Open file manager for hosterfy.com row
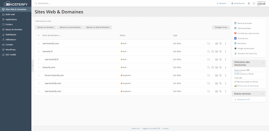The image size is (269, 131). (x=208, y=68)
